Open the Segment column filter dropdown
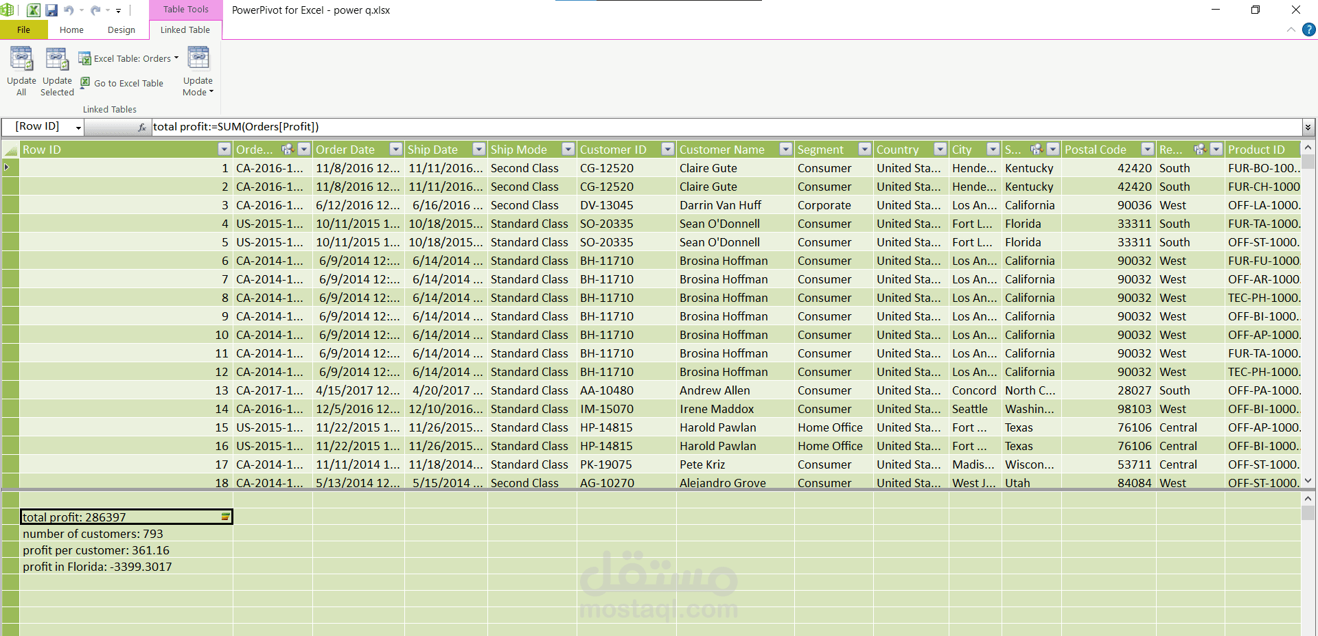Screen dimensions: 1318x636 pyautogui.click(x=864, y=149)
